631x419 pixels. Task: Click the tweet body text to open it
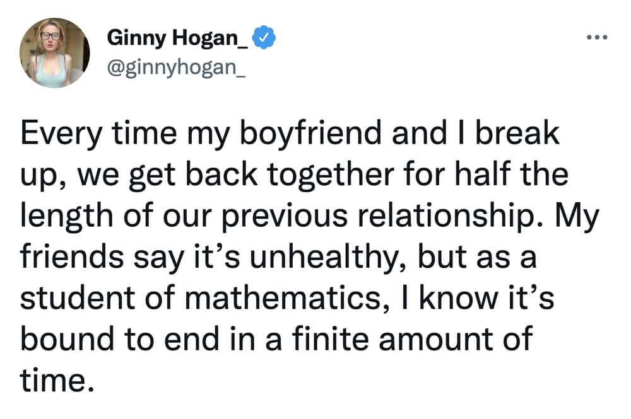pyautogui.click(x=310, y=256)
